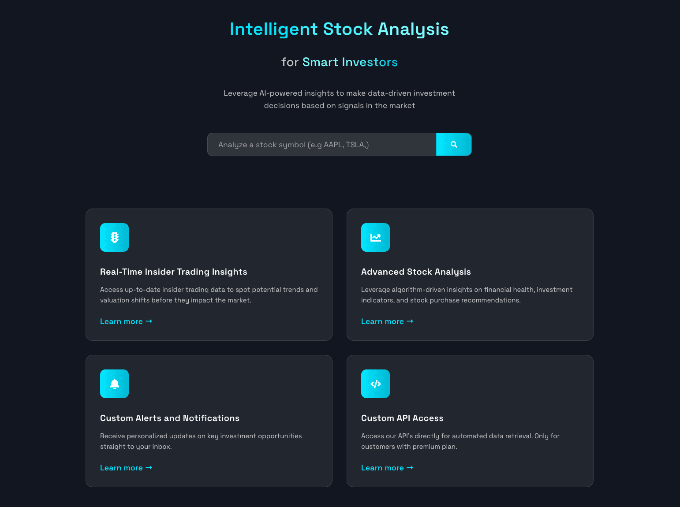Click the code brackets API icon
The image size is (680, 507).
[x=375, y=384]
